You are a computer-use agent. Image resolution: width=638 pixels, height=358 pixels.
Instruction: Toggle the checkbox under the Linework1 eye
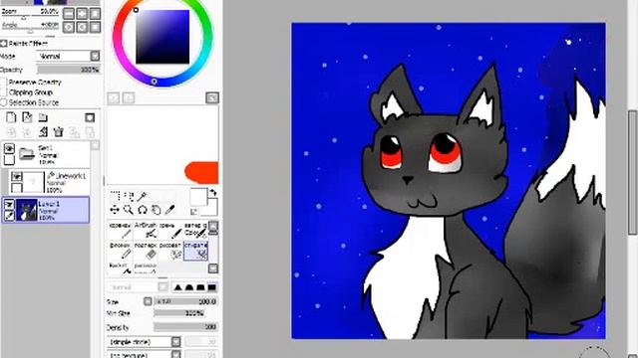[16, 188]
